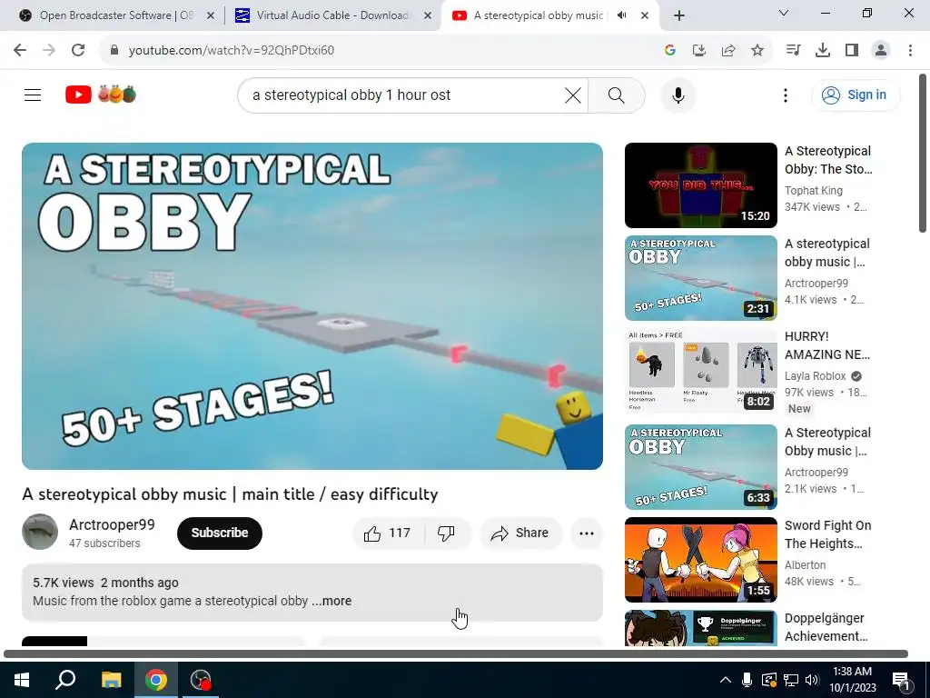Viewport: 930px width, 698px height.
Task: Open the tab search dropdown
Action: (784, 13)
